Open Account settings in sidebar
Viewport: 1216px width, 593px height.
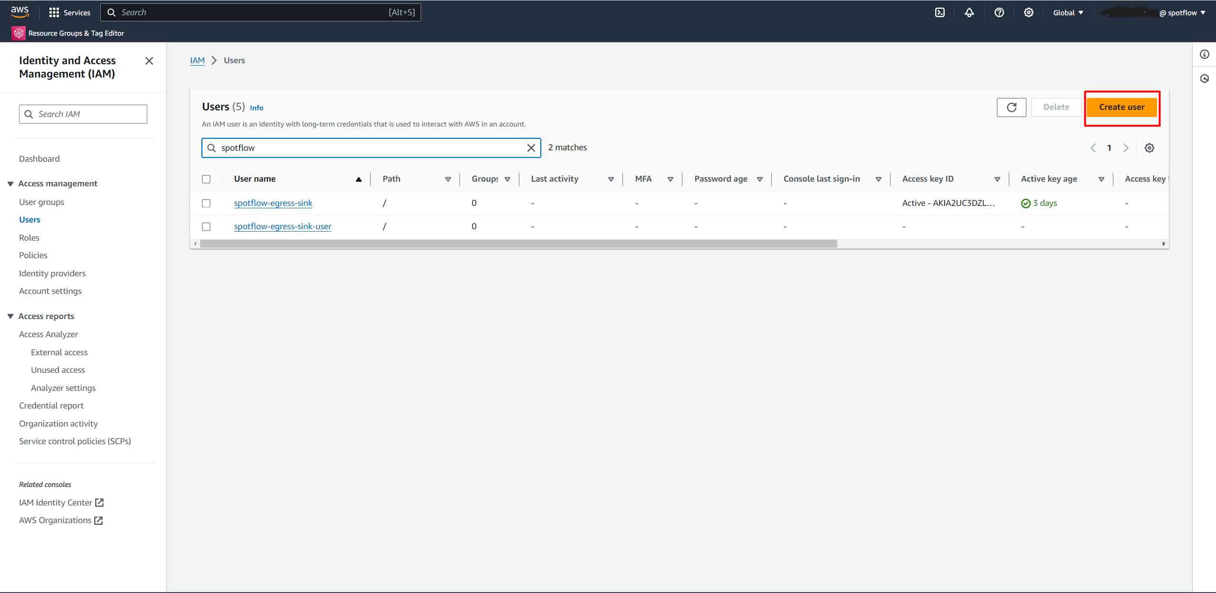tap(50, 291)
